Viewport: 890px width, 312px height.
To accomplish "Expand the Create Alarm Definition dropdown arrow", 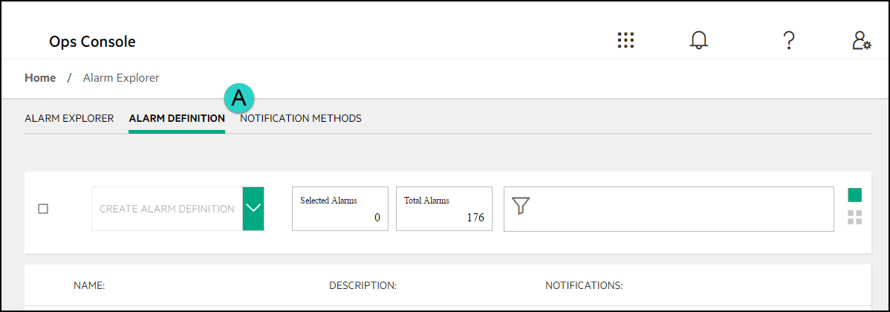I will pyautogui.click(x=253, y=209).
